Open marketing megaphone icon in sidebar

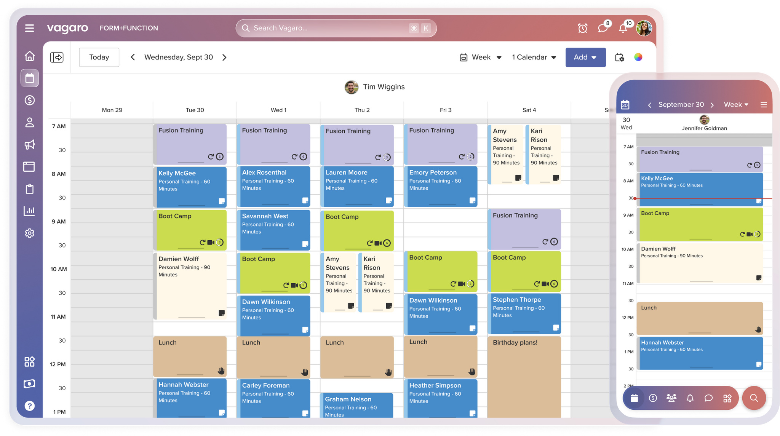tap(29, 144)
